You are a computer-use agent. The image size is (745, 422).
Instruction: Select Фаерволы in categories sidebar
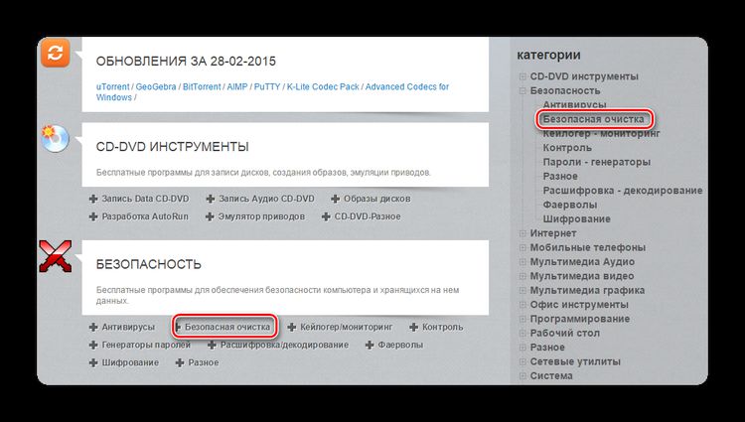coord(570,205)
